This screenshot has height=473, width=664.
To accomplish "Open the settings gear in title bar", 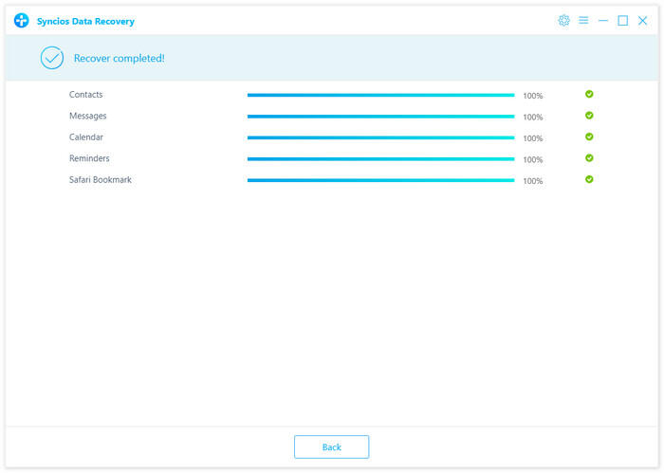I will (x=564, y=20).
